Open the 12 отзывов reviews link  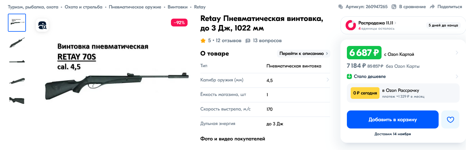pos(228,41)
